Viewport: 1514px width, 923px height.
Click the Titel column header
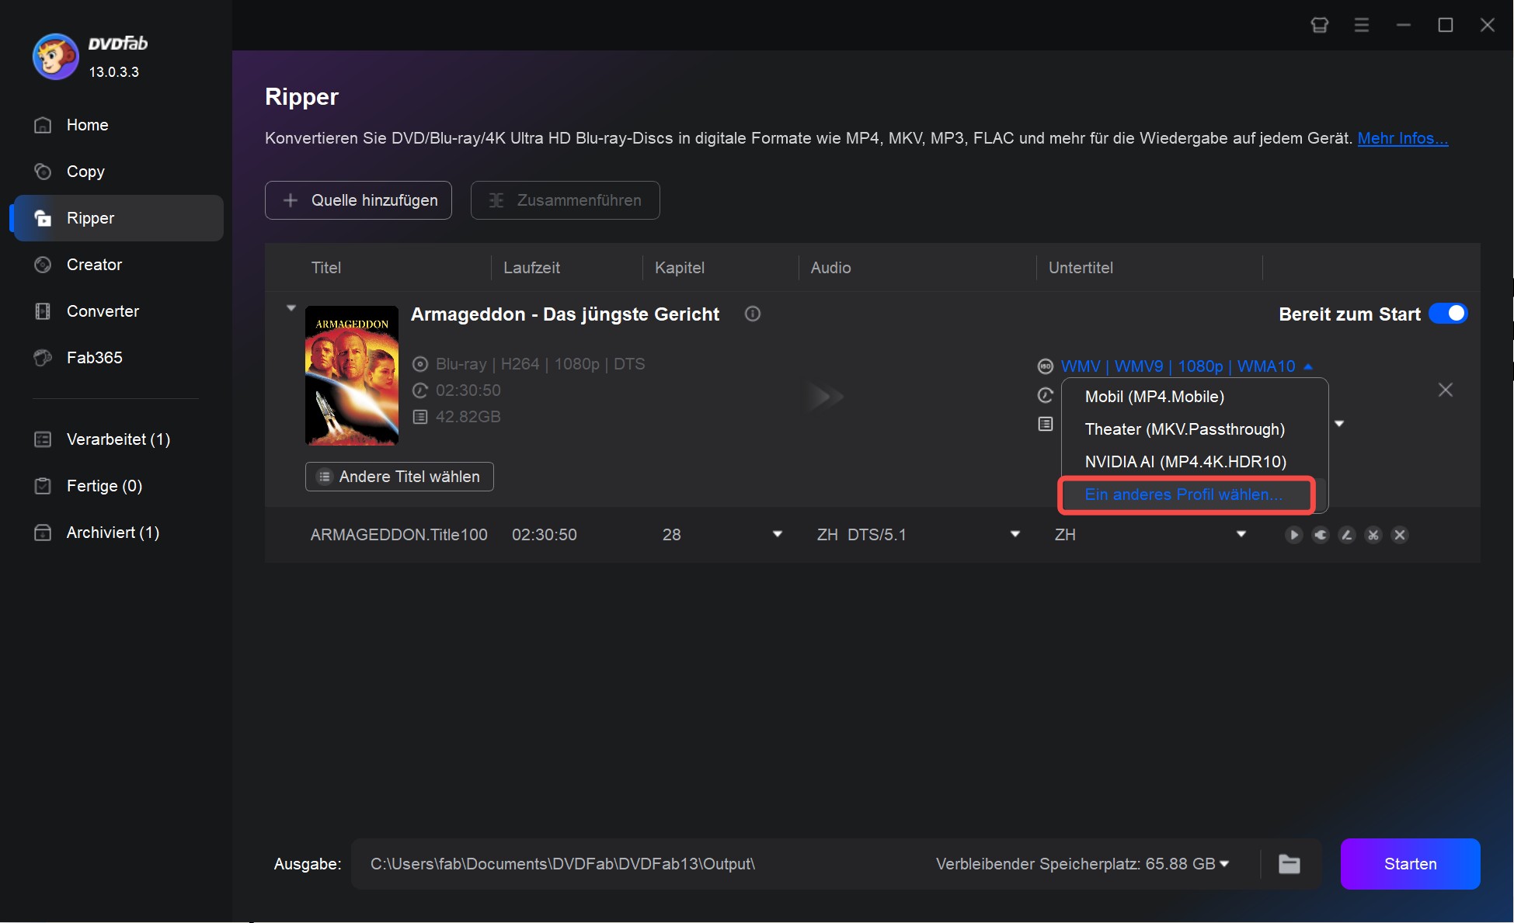tap(326, 268)
